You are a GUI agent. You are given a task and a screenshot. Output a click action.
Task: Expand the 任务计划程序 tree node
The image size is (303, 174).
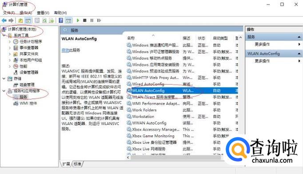click(x=10, y=41)
